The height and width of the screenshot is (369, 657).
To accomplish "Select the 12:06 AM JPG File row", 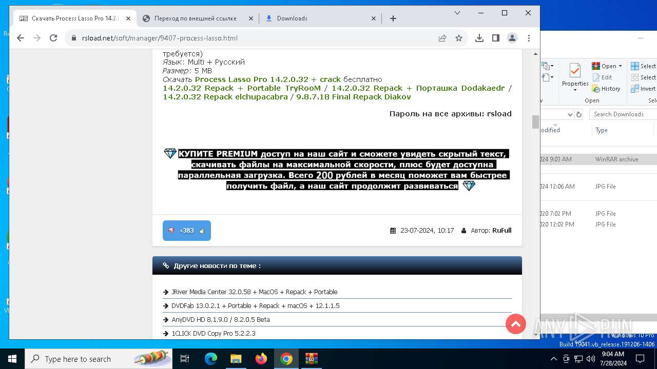I will (598, 187).
